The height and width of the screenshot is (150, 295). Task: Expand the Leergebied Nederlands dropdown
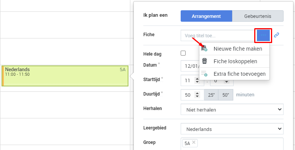click(x=232, y=129)
